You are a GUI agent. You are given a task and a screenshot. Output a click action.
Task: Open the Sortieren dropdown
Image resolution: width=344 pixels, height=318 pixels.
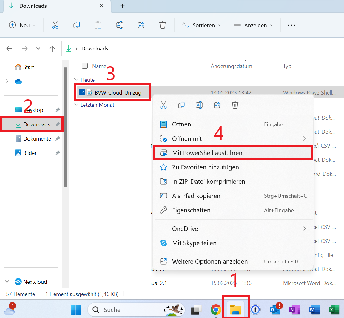(201, 25)
